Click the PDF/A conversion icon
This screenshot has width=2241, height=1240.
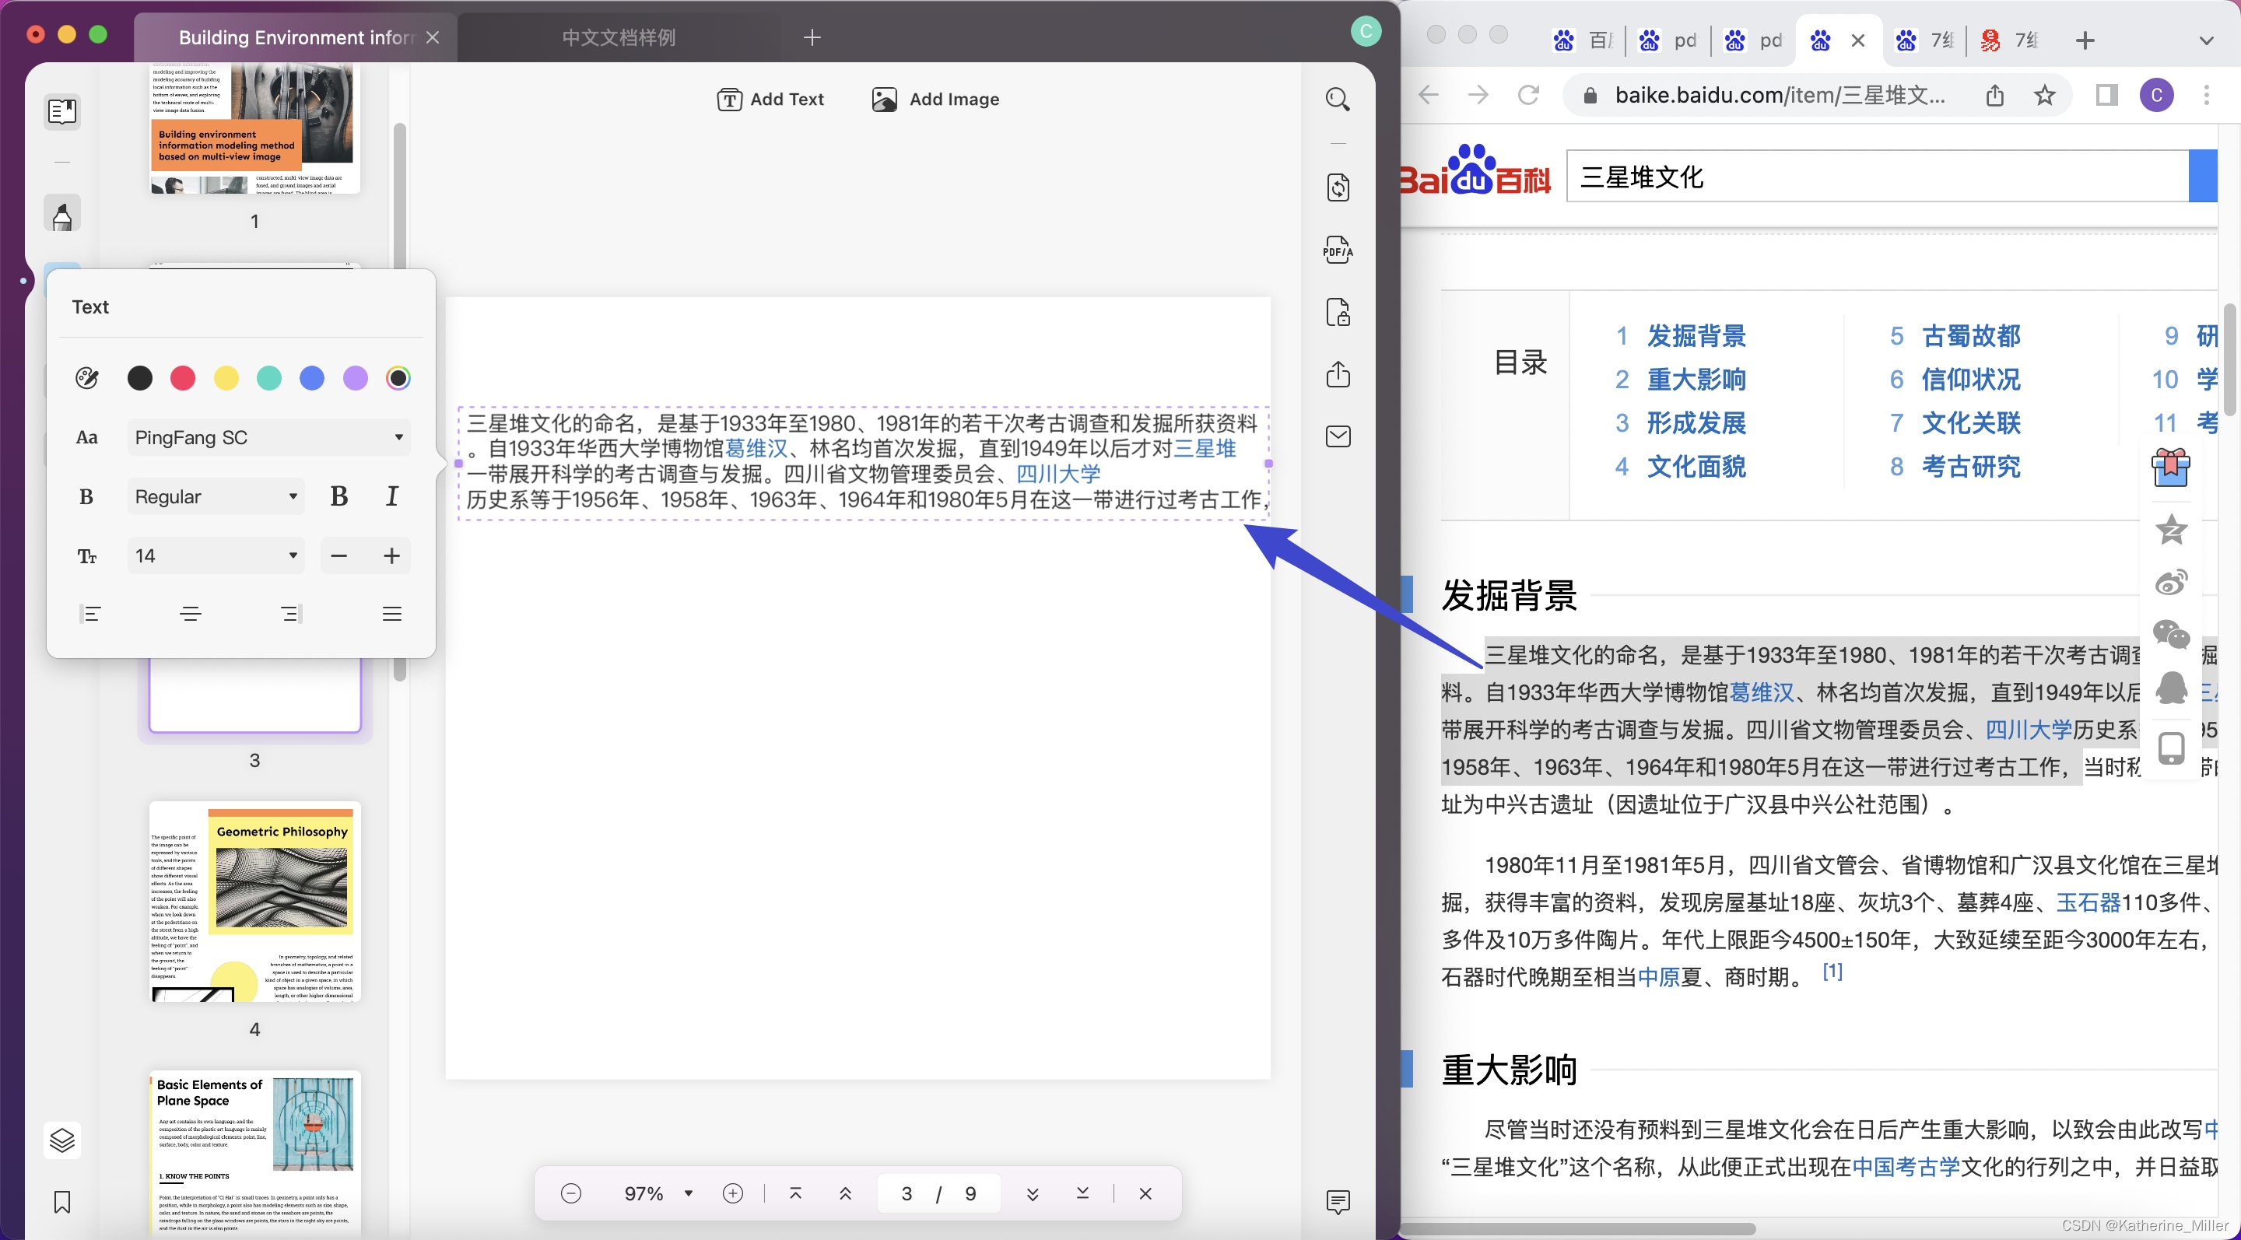pos(1337,250)
